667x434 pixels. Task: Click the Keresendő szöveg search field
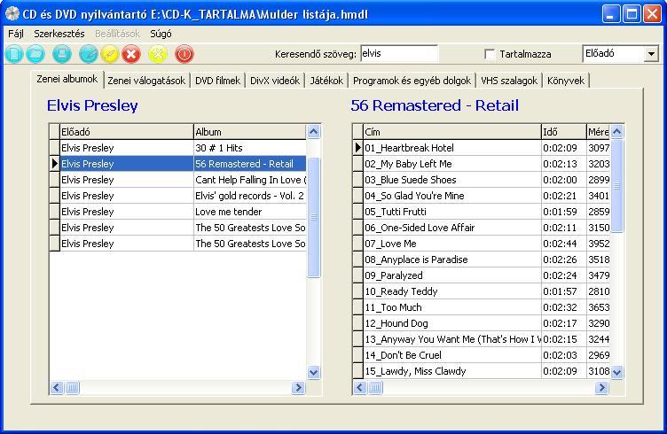coord(399,53)
